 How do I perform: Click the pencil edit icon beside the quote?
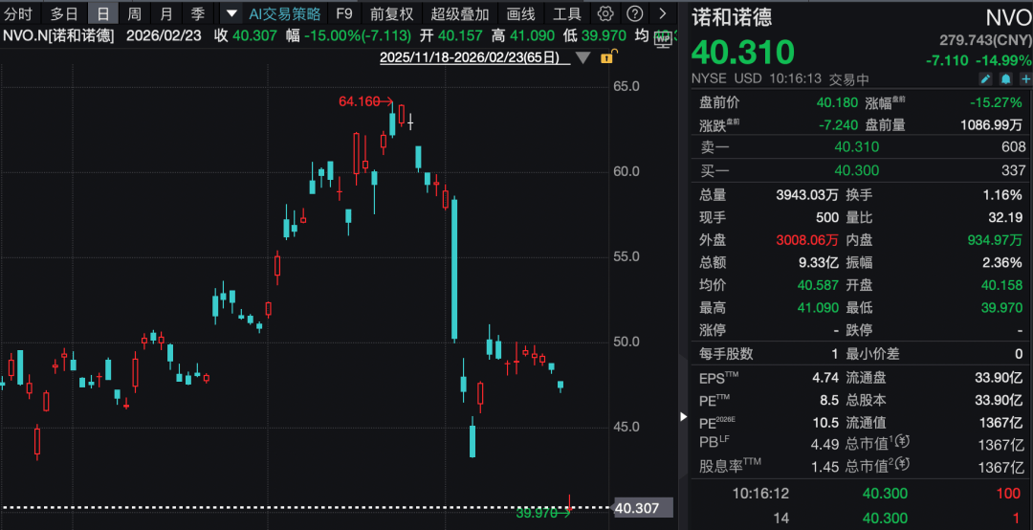985,78
